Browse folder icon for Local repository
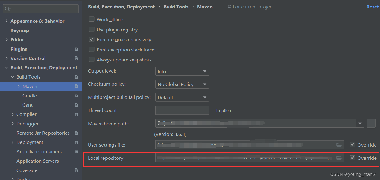 click(x=339, y=158)
